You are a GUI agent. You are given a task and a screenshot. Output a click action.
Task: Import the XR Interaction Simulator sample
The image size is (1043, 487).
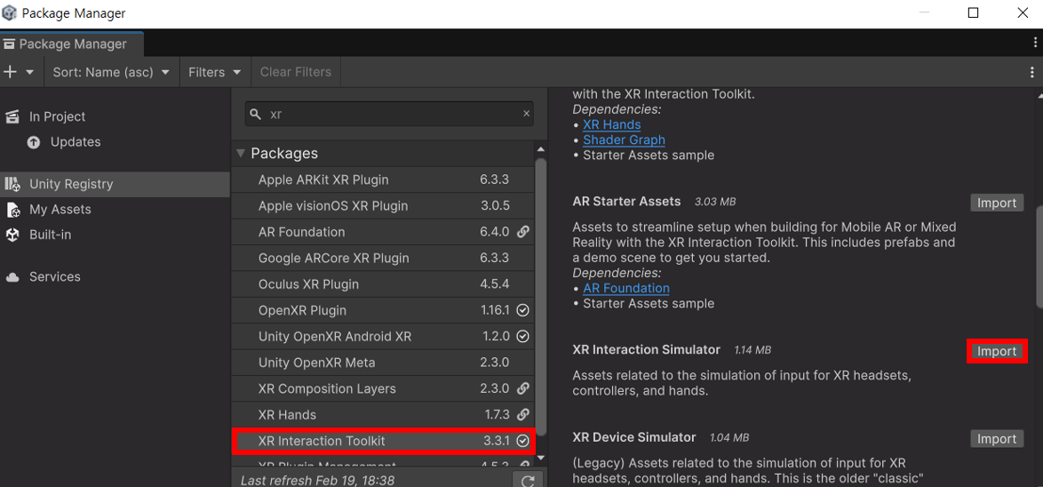[997, 351]
